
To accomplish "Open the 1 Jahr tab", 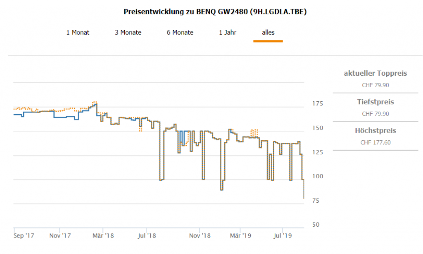I will coord(228,32).
